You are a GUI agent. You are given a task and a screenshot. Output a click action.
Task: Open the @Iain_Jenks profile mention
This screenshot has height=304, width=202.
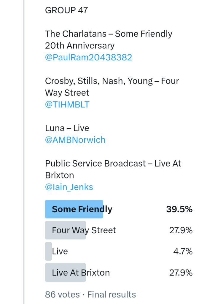click(69, 187)
